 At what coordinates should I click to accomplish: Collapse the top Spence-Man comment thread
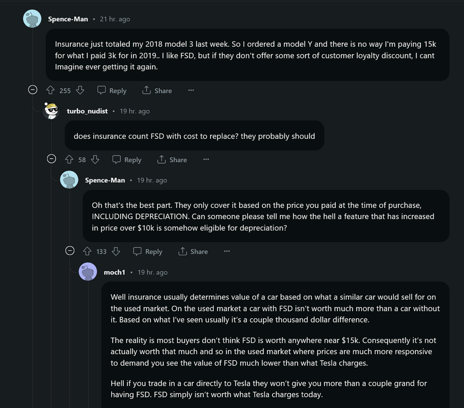click(x=33, y=90)
